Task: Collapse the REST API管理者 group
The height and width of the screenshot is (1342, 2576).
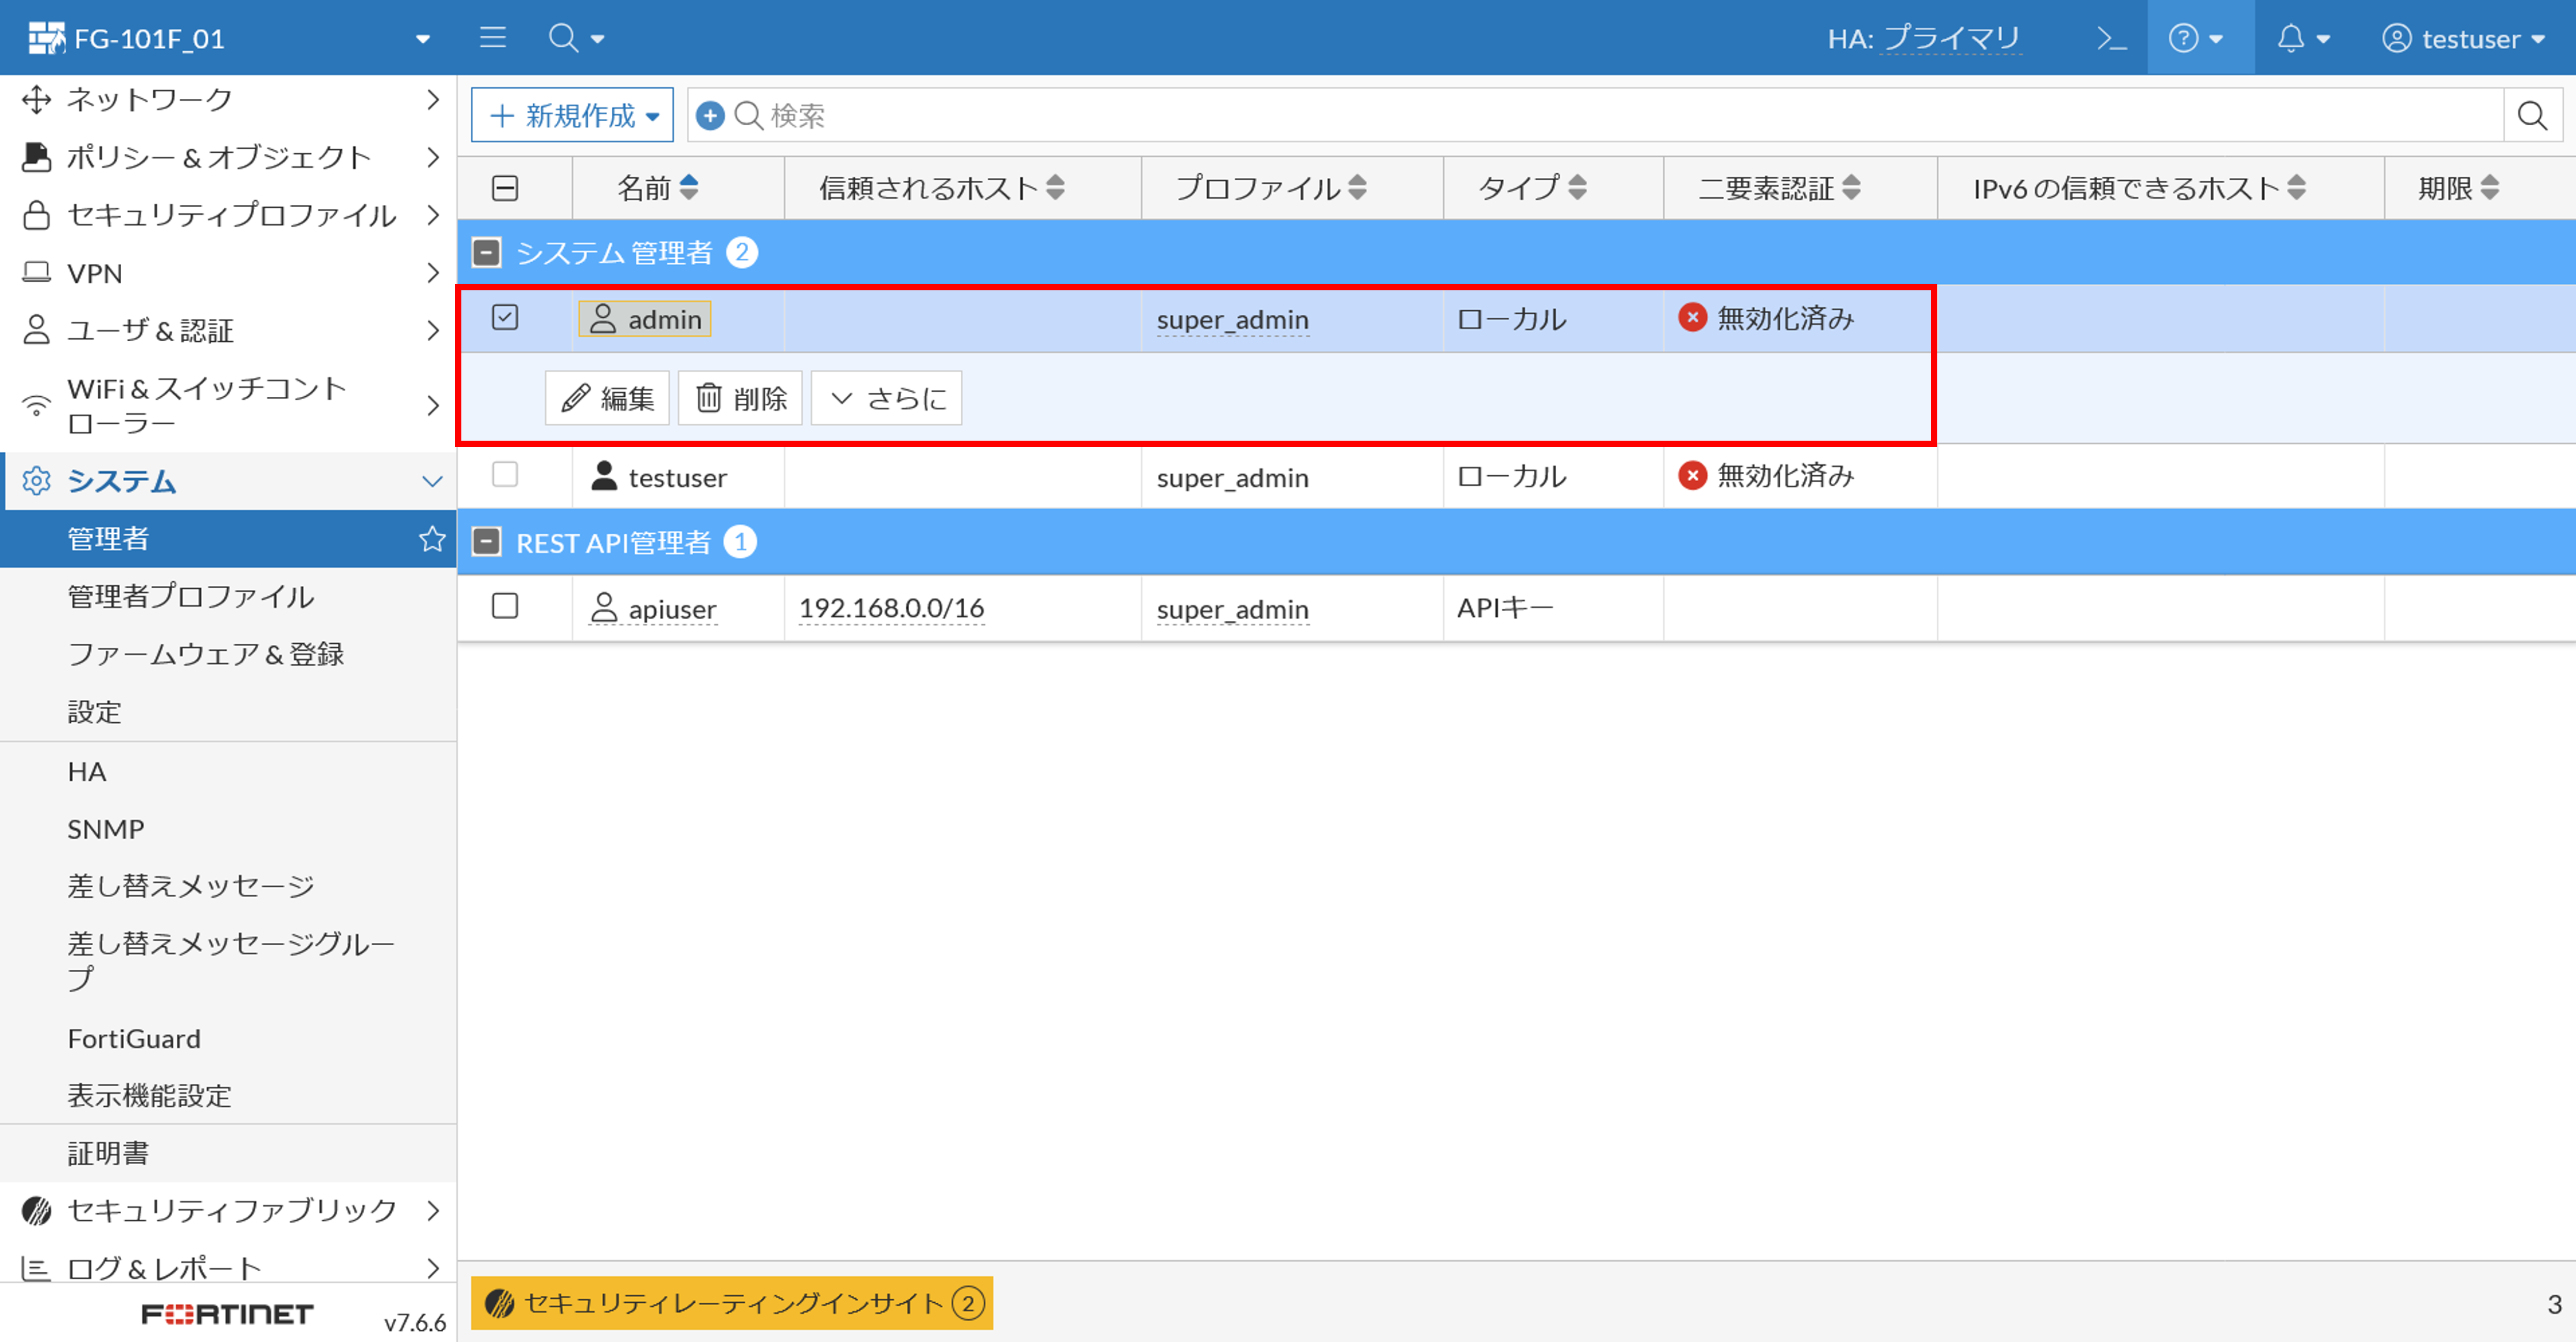Action: 487,542
